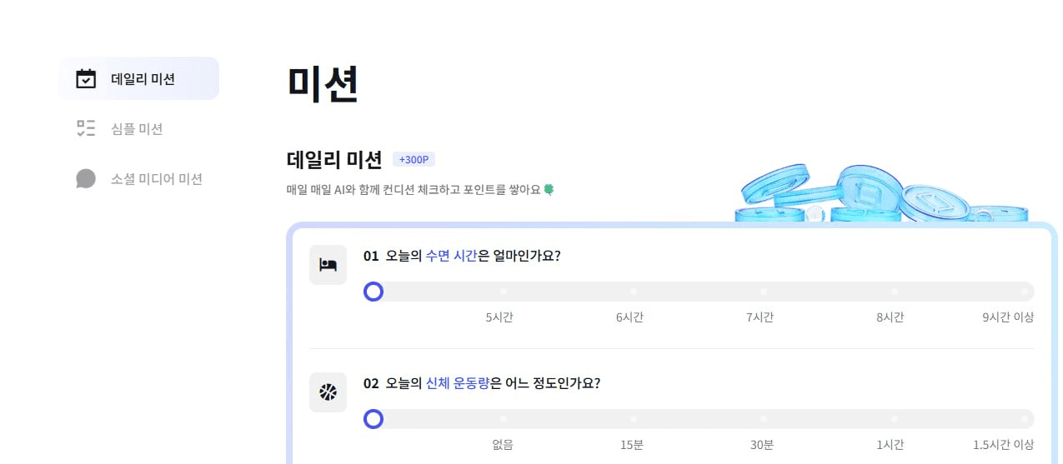Click the +300P points badge
This screenshot has height=464, width=1063.
click(414, 160)
